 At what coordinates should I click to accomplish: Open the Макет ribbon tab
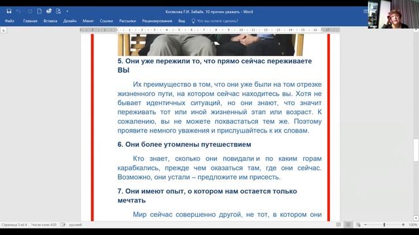pos(88,21)
